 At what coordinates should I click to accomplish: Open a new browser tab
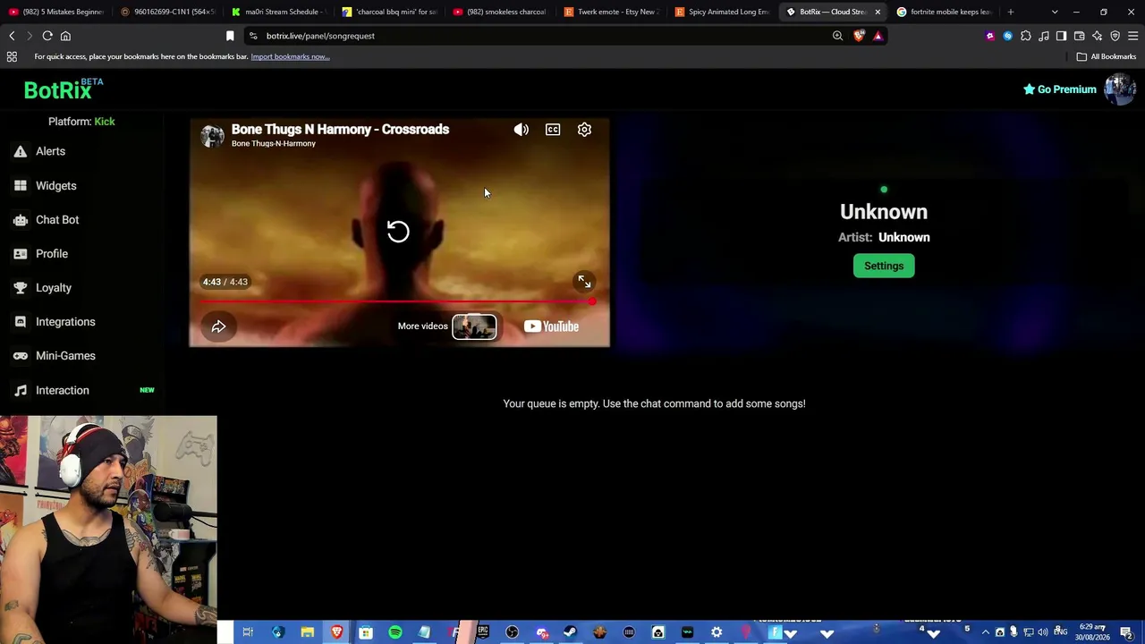tap(1011, 12)
